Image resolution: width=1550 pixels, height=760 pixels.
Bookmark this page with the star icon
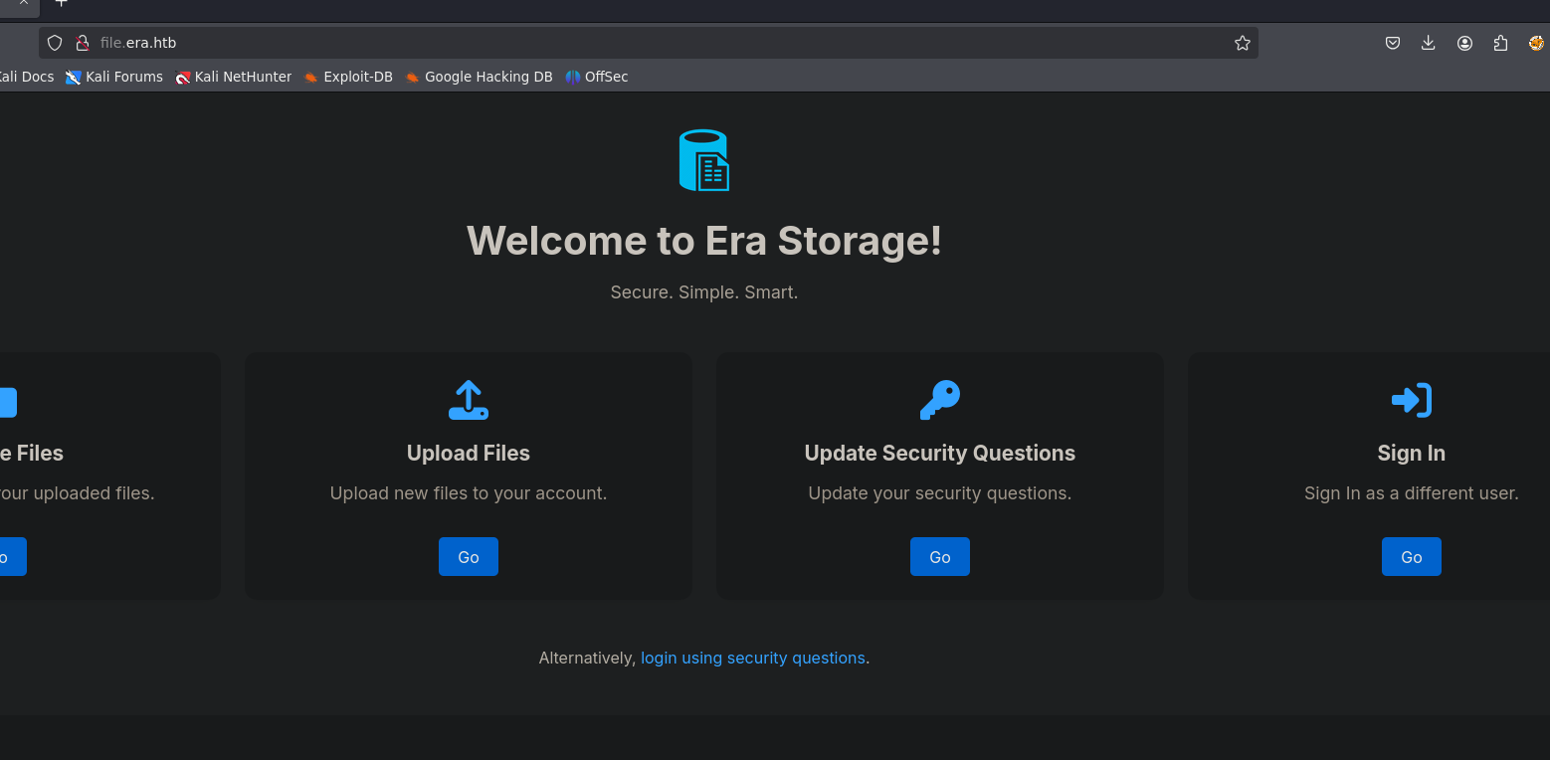1243,43
